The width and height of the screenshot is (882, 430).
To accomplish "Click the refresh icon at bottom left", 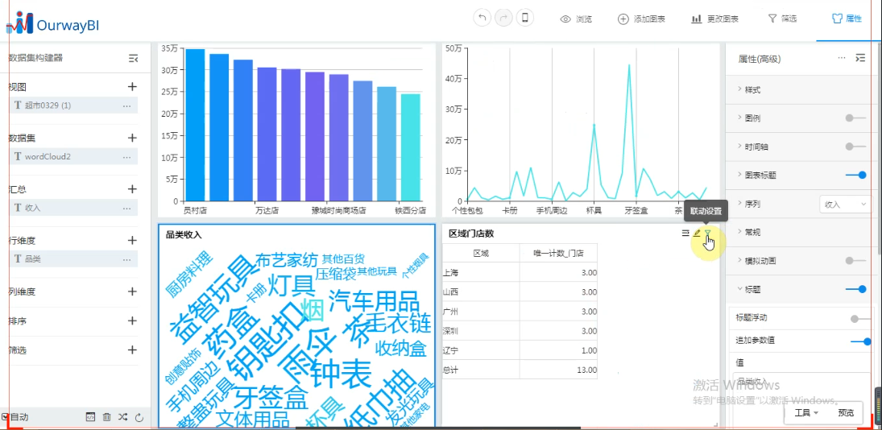I will [139, 417].
